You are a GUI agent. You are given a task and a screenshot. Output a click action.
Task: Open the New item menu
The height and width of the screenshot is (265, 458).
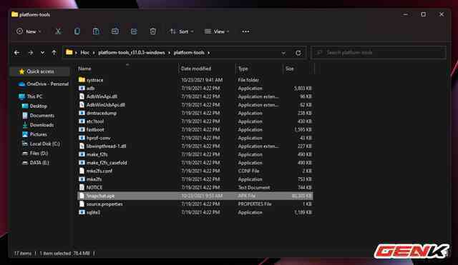click(x=29, y=31)
